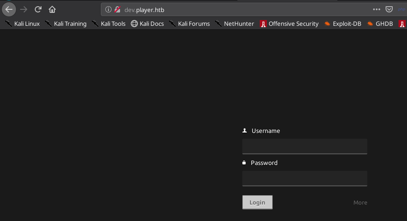
Task: Open the Kali Forums bookmark
Action: [190, 24]
